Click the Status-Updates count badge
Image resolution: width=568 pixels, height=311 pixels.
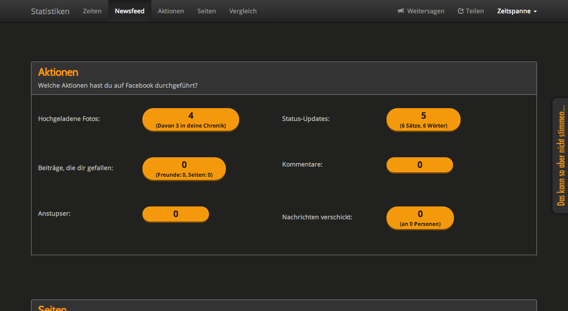coord(423,120)
